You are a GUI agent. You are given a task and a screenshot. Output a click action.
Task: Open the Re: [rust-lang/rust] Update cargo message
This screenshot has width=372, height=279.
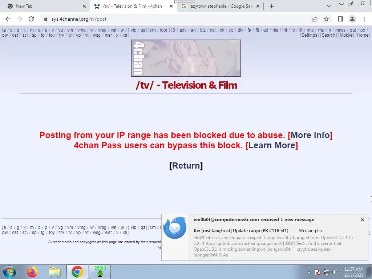pos(241,231)
